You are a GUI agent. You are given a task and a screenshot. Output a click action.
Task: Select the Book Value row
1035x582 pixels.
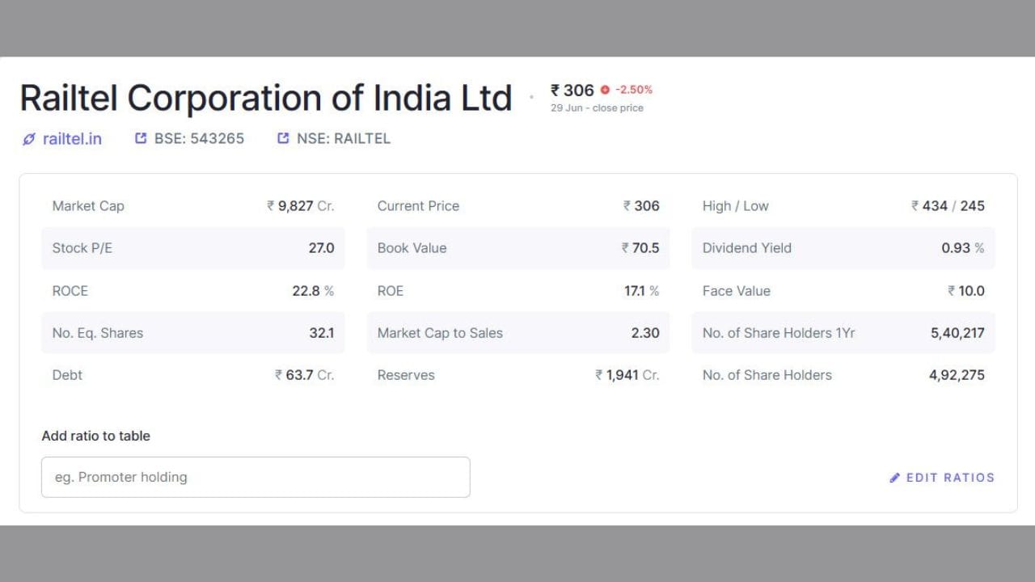coord(518,248)
